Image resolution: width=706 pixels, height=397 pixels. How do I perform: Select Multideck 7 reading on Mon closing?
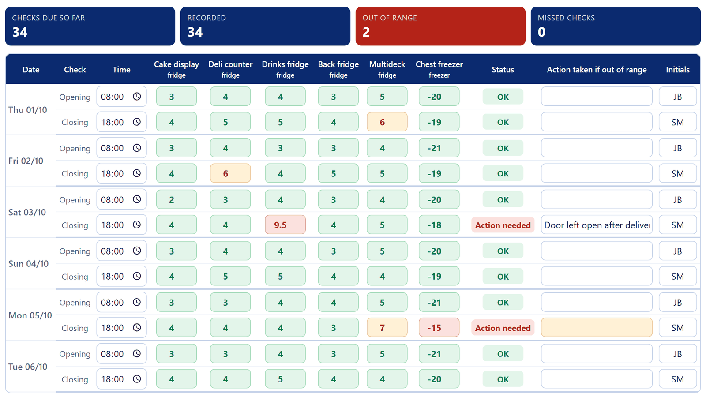(x=387, y=328)
